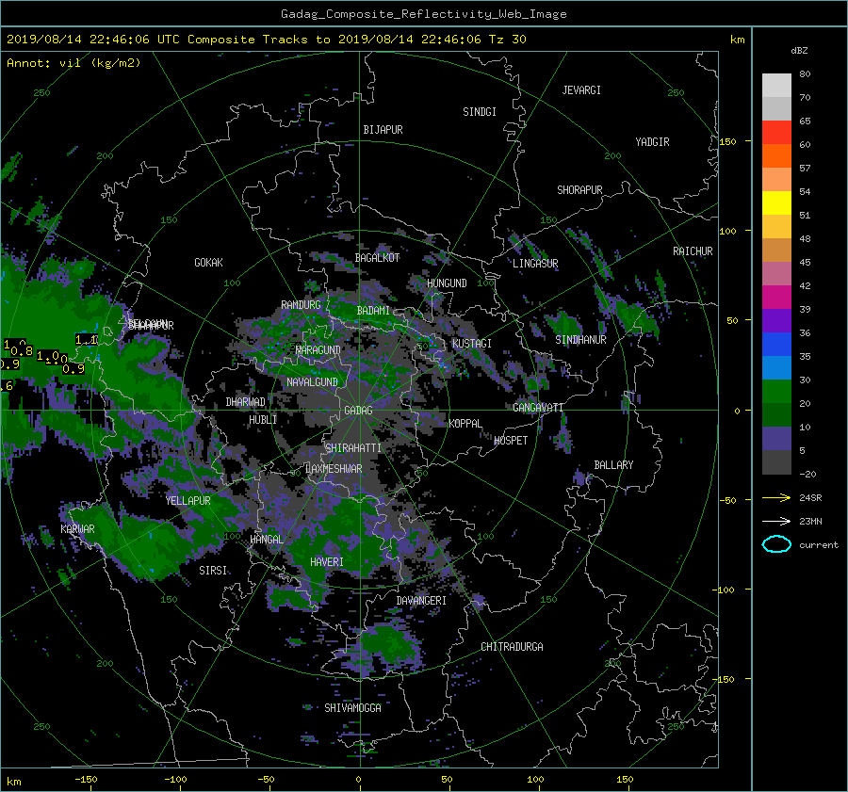
Task: Click the GADAG radar center label
Action: click(x=359, y=411)
